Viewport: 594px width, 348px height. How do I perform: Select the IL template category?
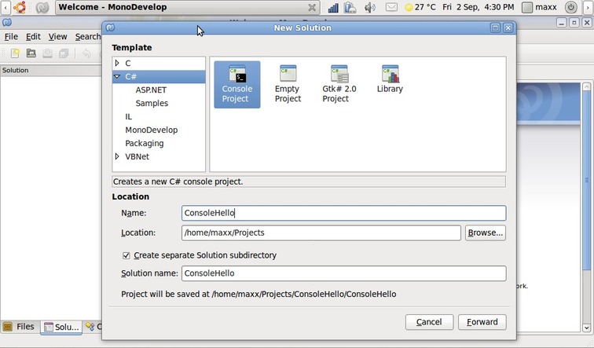click(x=128, y=116)
